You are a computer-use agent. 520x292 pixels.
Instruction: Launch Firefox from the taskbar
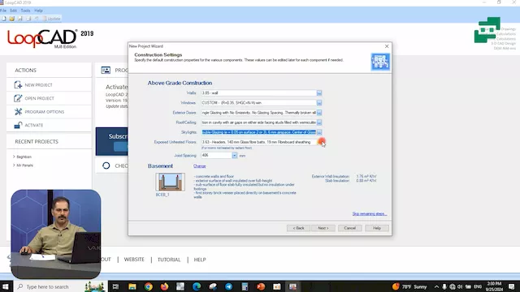[x=164, y=286]
